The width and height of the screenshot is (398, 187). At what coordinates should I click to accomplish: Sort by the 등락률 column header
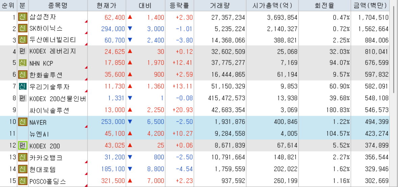(179, 6)
